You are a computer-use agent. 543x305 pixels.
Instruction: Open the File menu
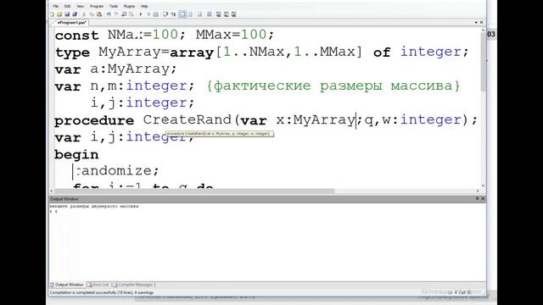coord(56,6)
